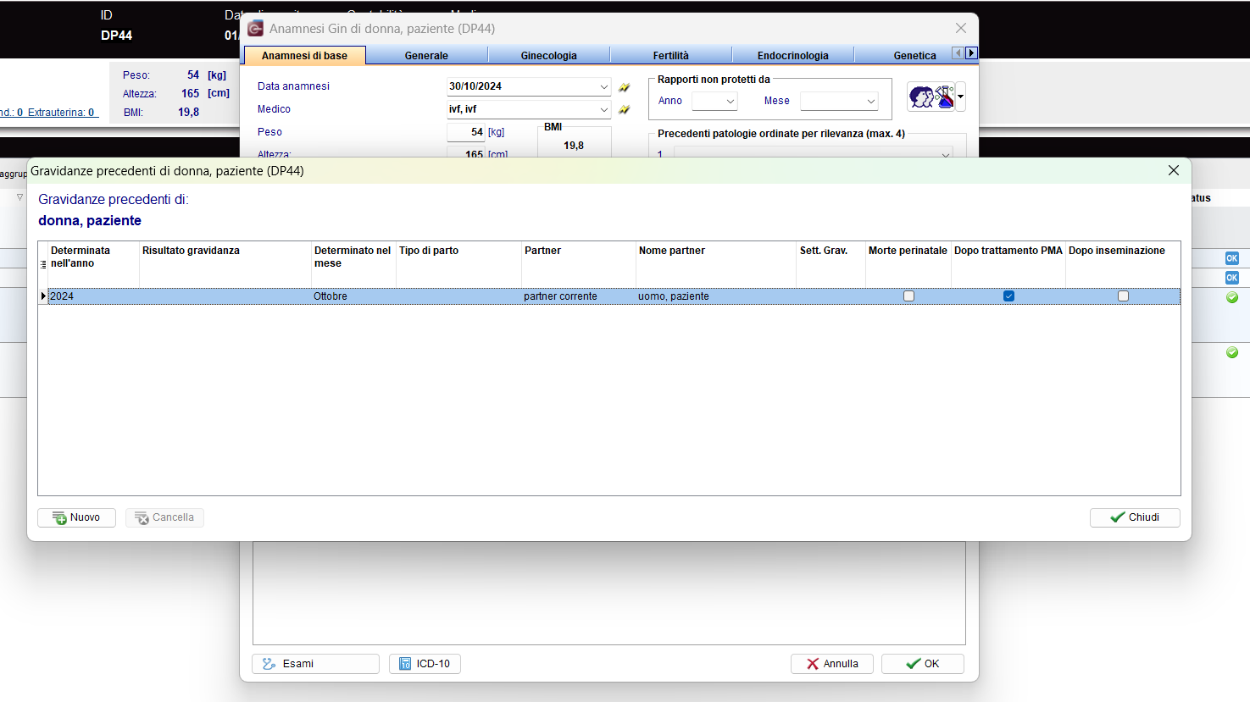The image size is (1250, 702).
Task: Enable Dopo inseminazione checkbox
Action: click(1123, 296)
